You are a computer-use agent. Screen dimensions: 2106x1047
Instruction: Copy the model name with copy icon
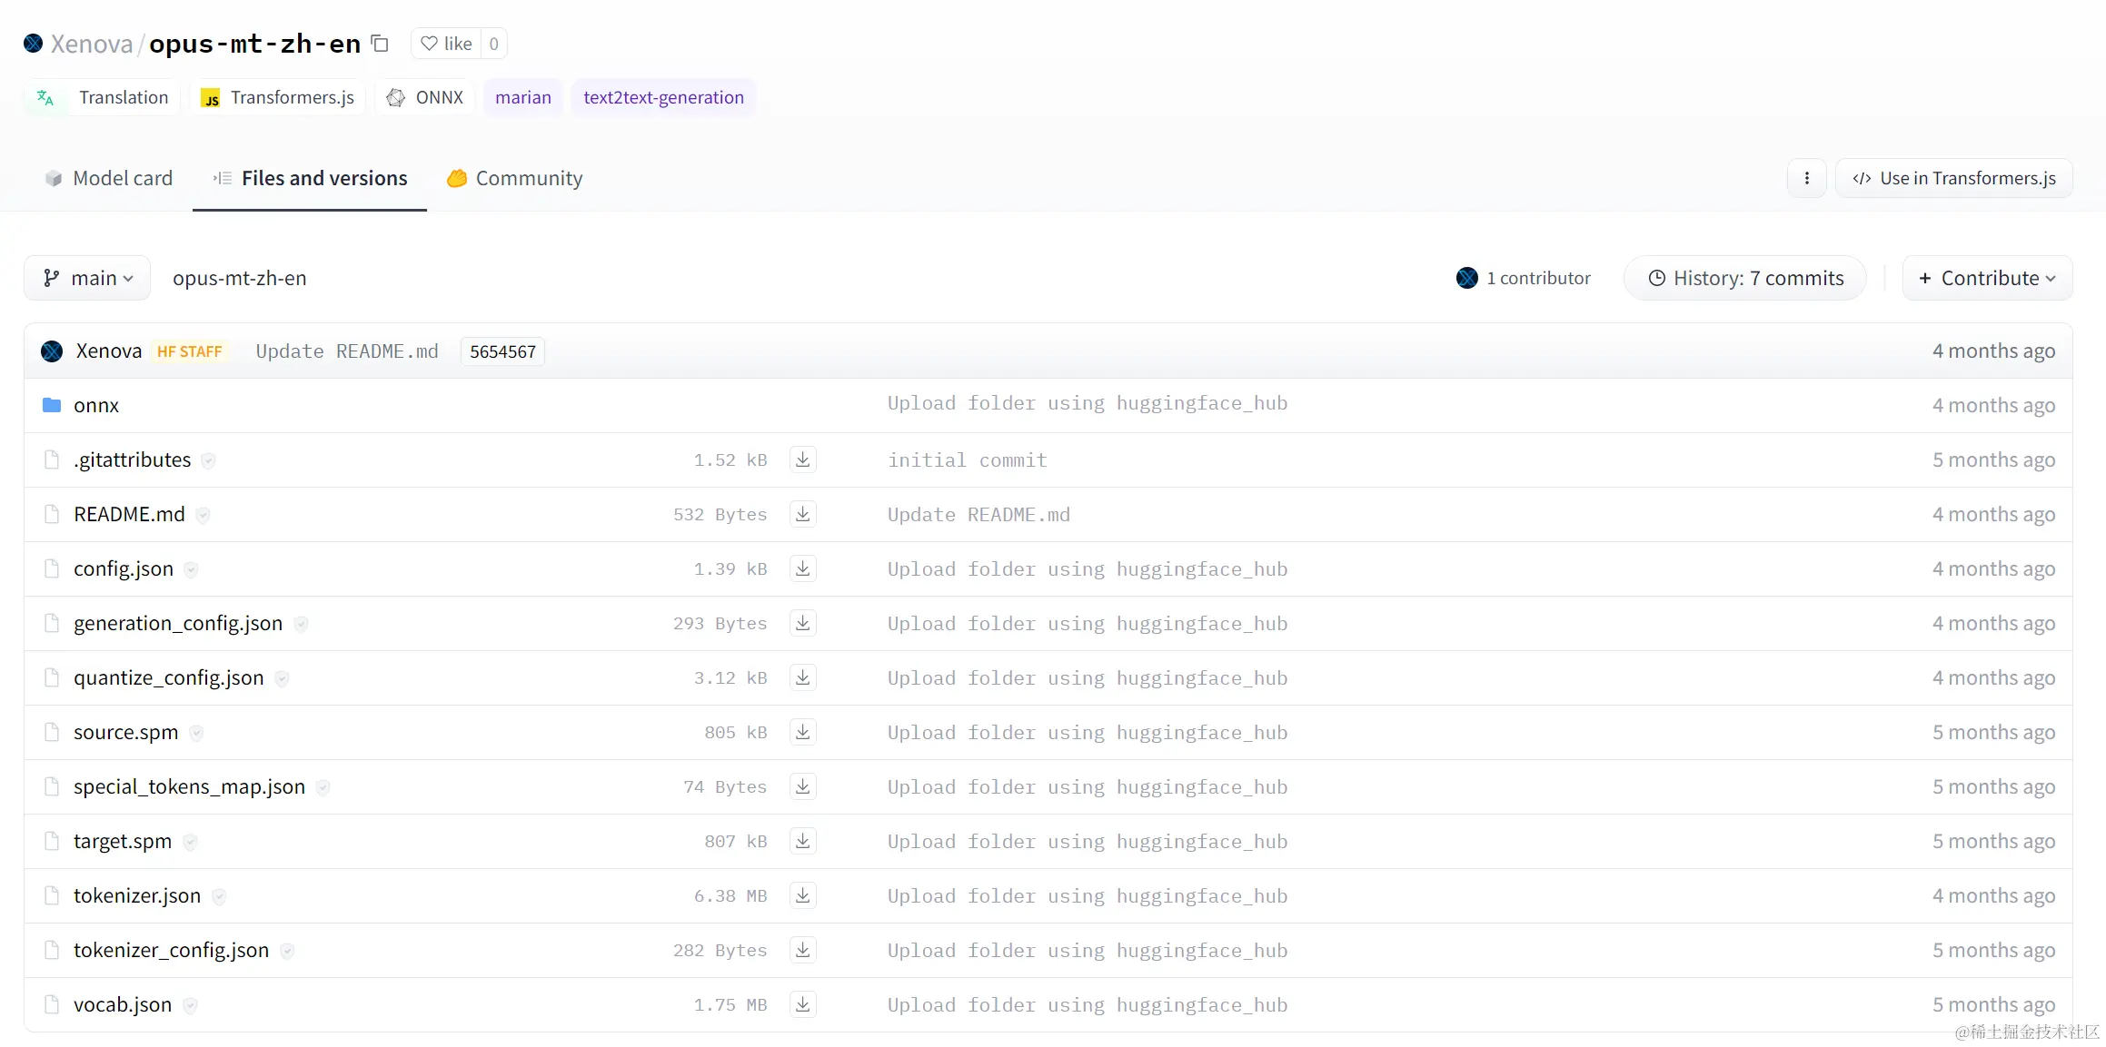tap(380, 44)
